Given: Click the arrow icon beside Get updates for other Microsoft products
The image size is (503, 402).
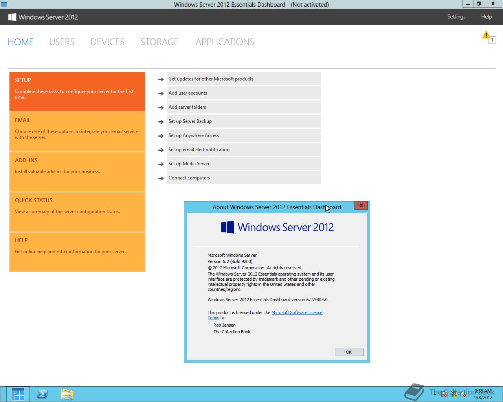Looking at the screenshot, I should tap(161, 79).
